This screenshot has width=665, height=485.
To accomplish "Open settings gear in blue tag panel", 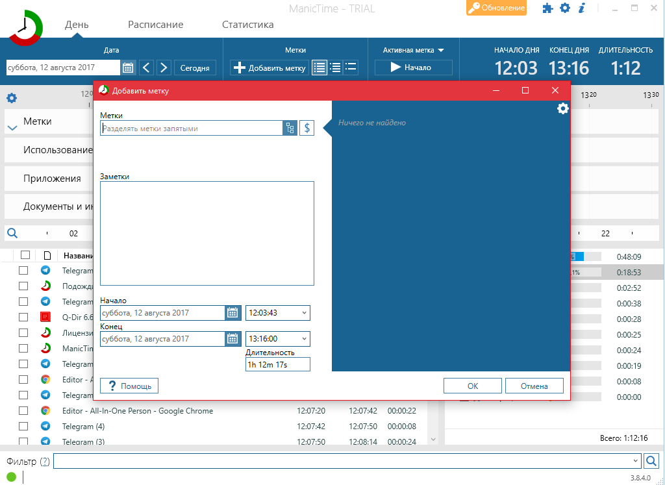I will [x=562, y=108].
